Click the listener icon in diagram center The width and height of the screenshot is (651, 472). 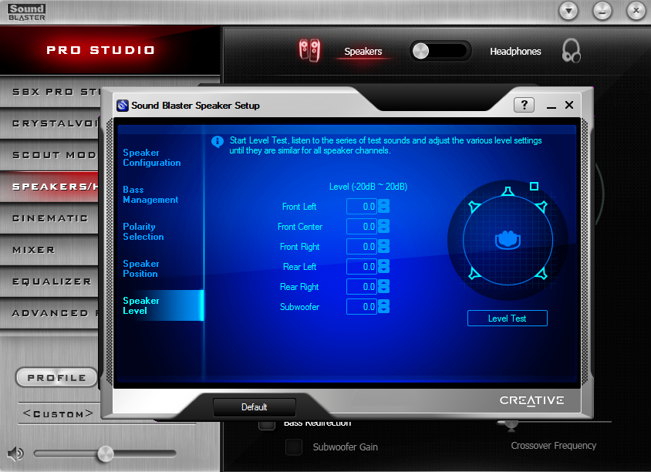tap(507, 240)
